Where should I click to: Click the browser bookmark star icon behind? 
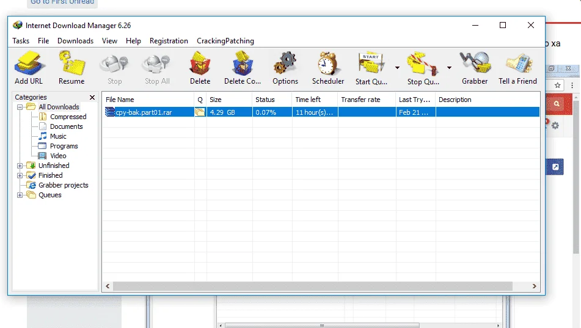(x=557, y=86)
